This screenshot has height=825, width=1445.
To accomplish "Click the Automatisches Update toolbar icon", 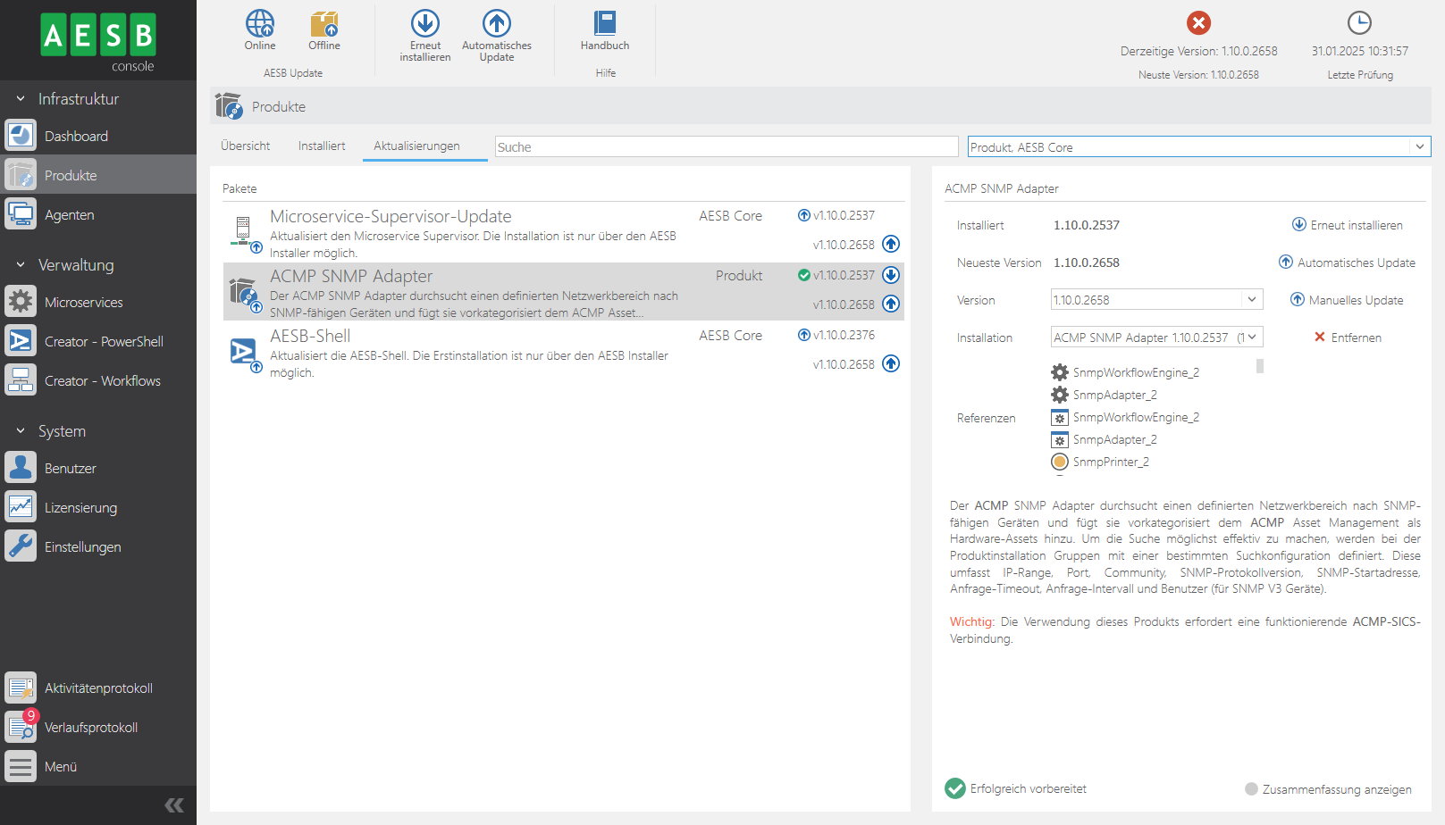I will pos(497,25).
